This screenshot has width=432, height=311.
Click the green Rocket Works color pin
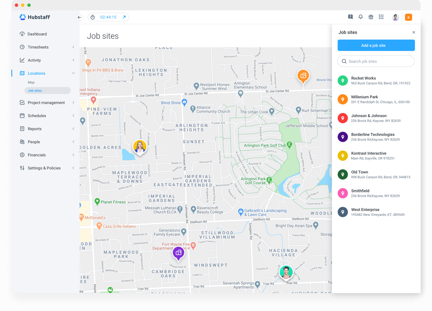click(x=343, y=81)
